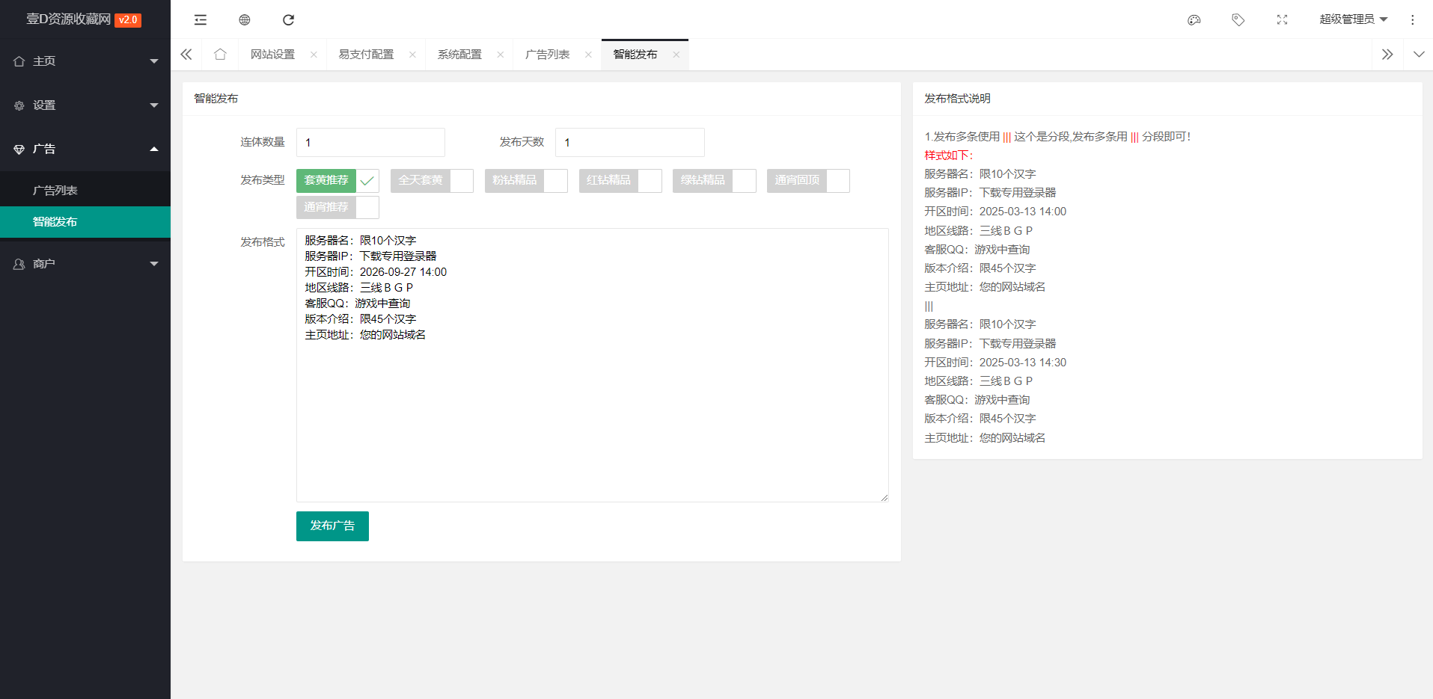Collapse the sidebar with the menu toggle icon

click(x=200, y=19)
